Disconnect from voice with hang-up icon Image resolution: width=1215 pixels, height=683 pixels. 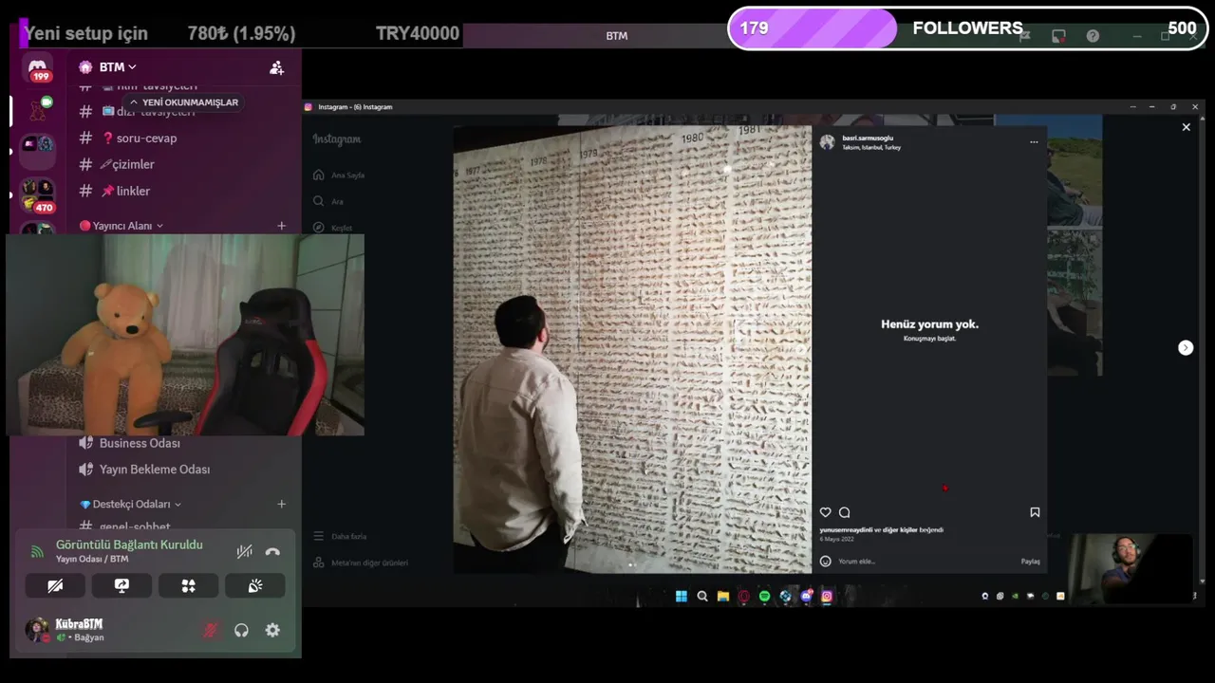coord(272,551)
